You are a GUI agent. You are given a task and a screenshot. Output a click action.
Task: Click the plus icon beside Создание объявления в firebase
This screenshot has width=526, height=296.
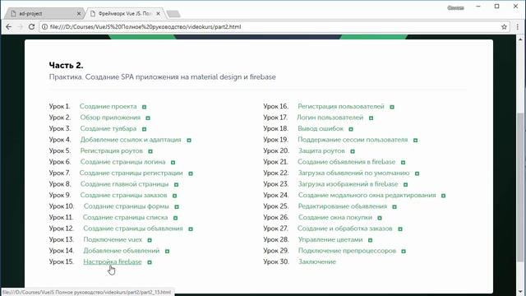click(403, 163)
